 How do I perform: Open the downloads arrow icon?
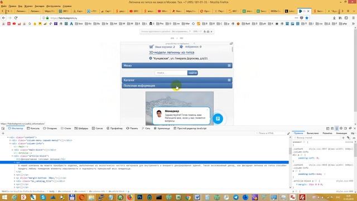[334, 18]
